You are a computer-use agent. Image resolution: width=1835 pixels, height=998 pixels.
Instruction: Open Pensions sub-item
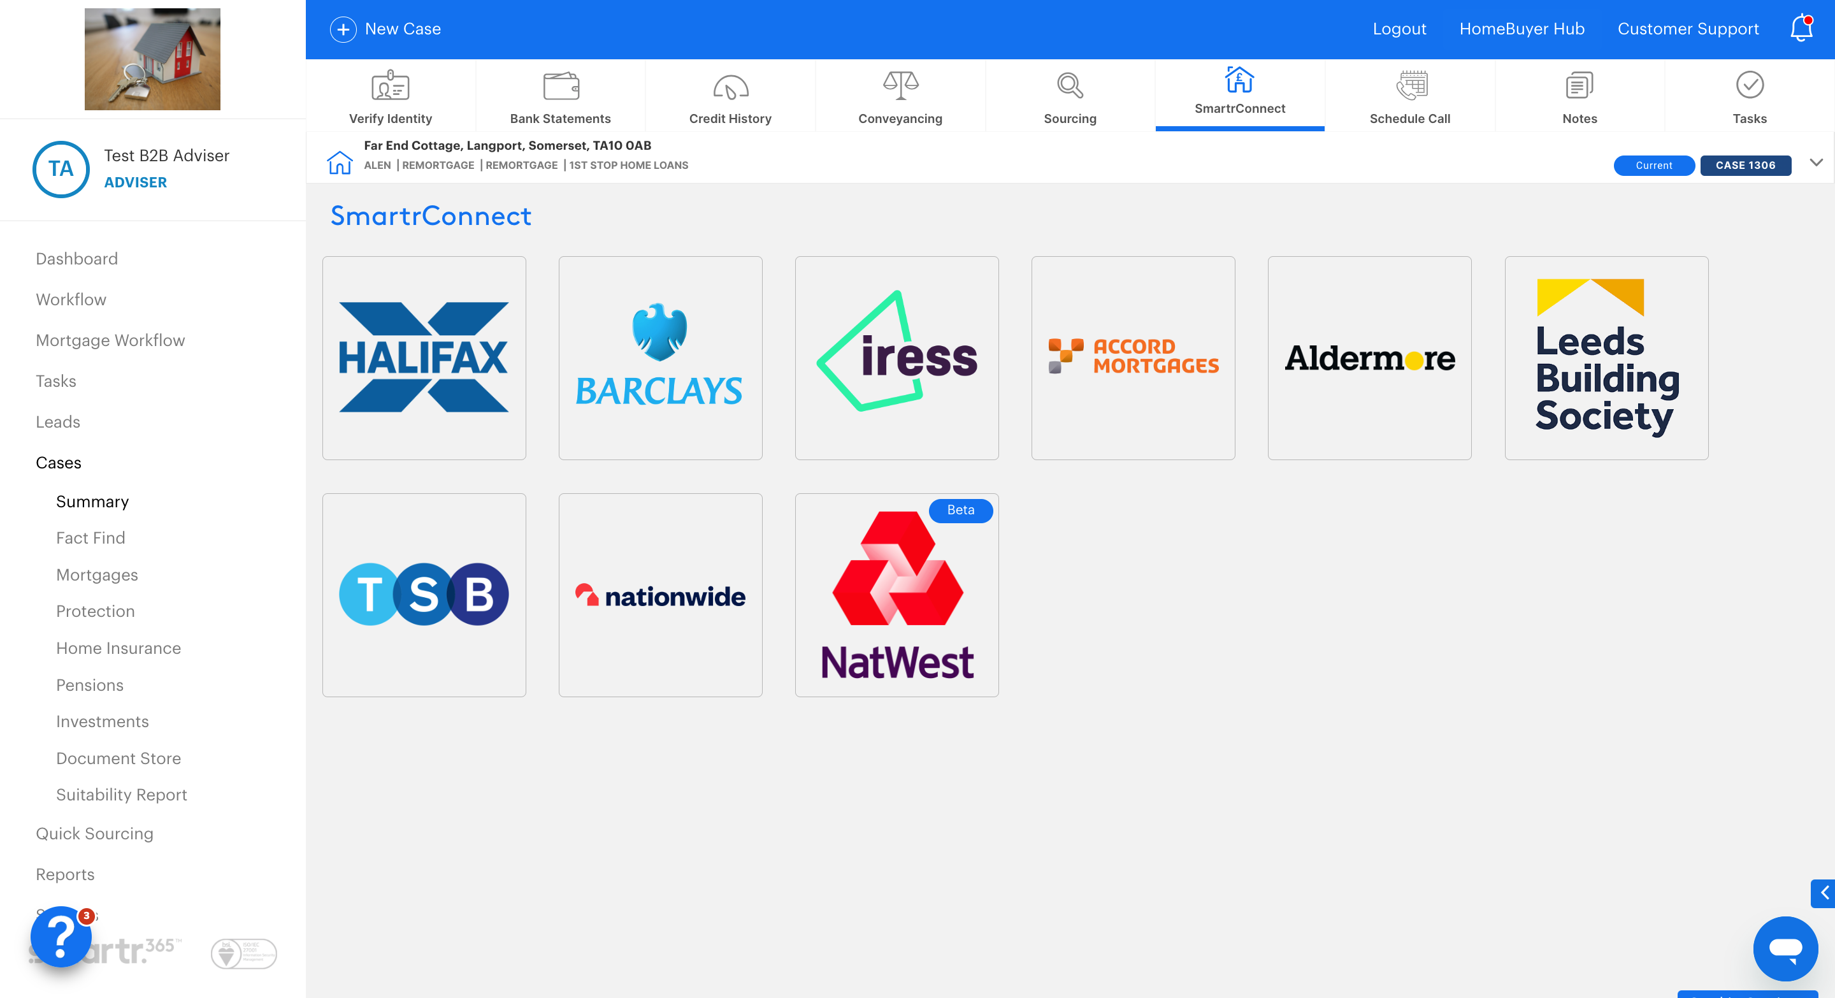point(90,685)
